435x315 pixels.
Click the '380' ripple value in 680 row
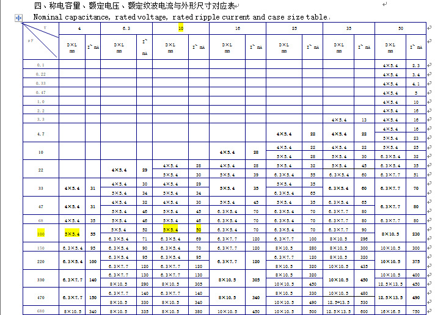(199, 311)
